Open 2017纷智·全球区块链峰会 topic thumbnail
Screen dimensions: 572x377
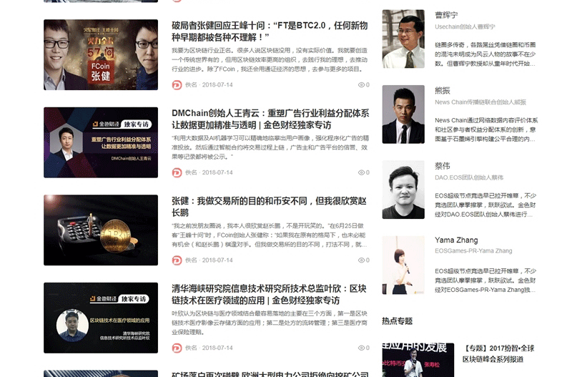coord(418,360)
